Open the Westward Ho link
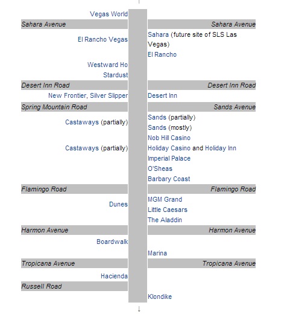Image resolution: width=290 pixels, height=314 pixels. point(107,65)
